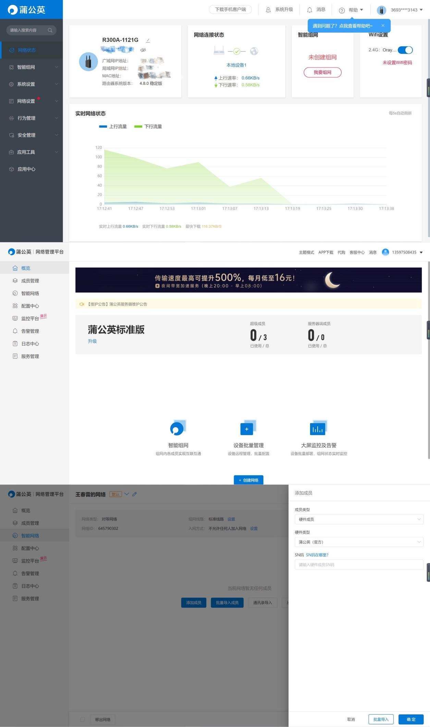Click the 创建网络 button
Image resolution: width=430 pixels, height=727 pixels.
248,480
